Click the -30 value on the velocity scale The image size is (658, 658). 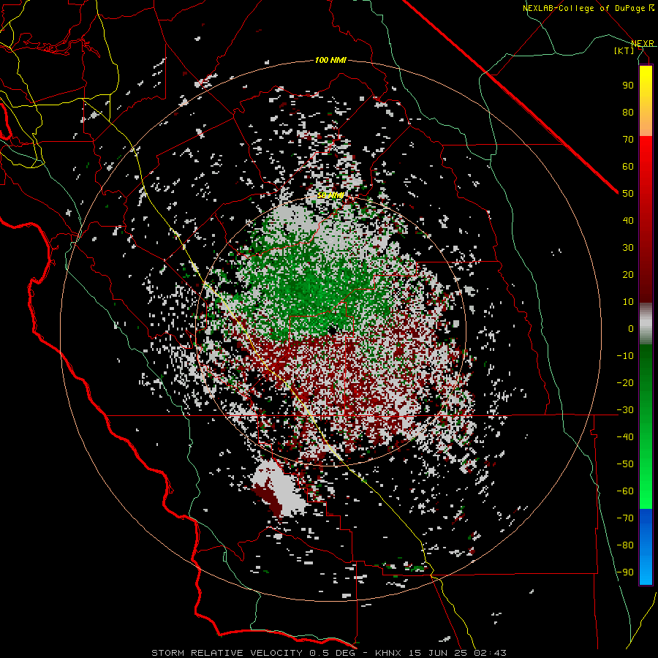click(x=625, y=410)
